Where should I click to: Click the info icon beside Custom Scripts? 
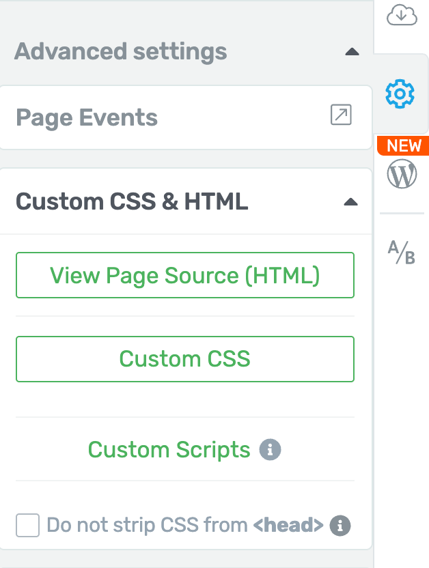[270, 449]
